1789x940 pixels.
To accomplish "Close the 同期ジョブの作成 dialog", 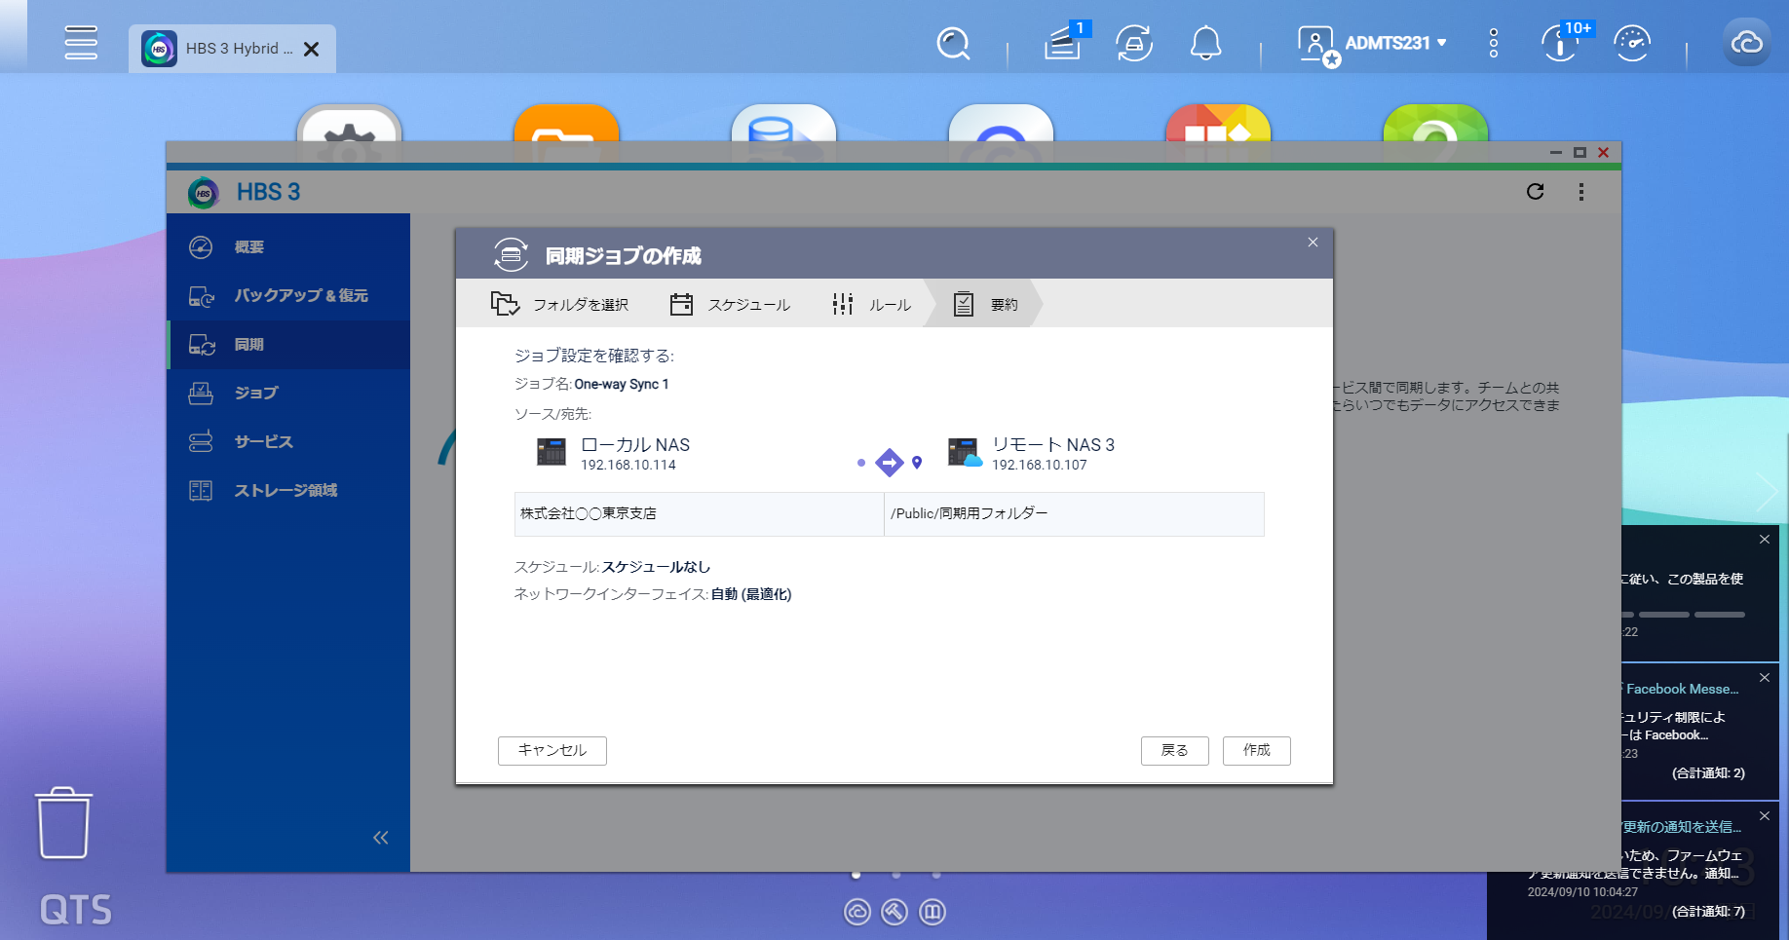I will [x=1313, y=243].
